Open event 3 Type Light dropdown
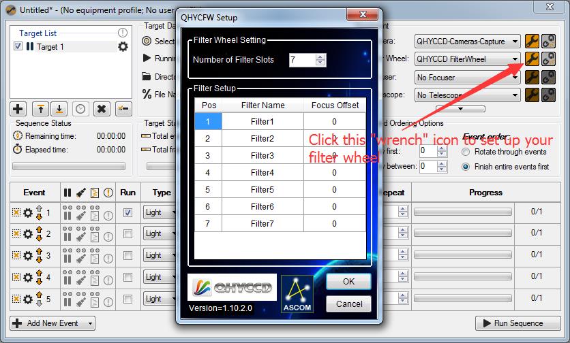 160,255
